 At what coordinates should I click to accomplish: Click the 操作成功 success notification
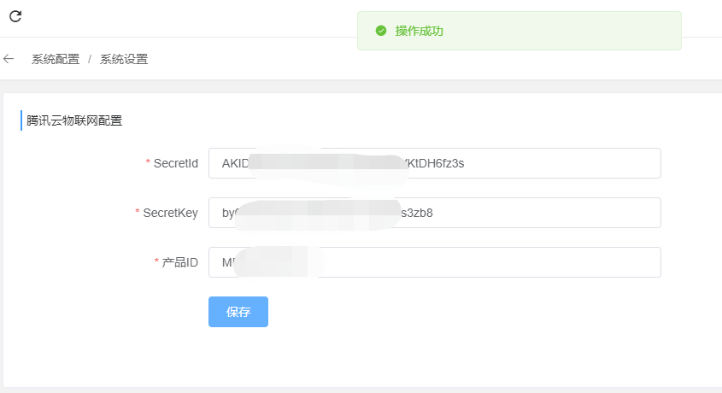point(519,31)
